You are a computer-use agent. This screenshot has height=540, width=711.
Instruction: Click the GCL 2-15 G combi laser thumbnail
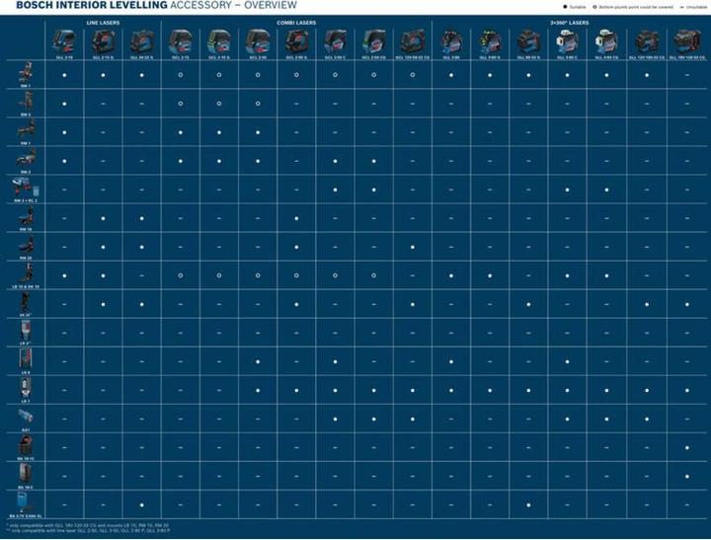pos(219,41)
